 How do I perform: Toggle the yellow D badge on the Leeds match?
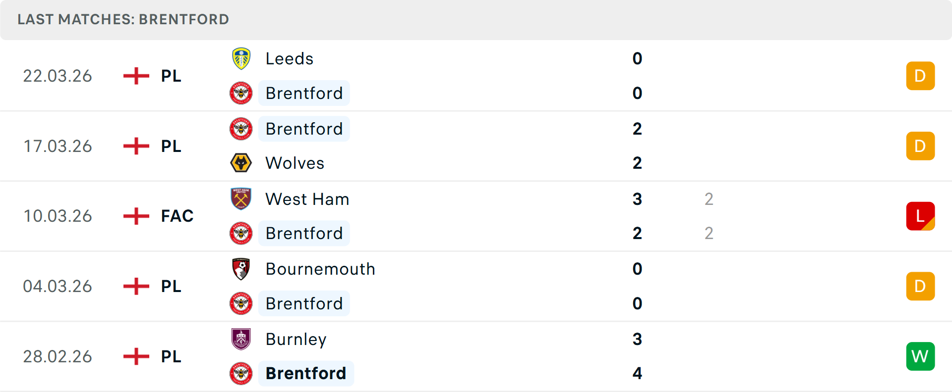(920, 76)
